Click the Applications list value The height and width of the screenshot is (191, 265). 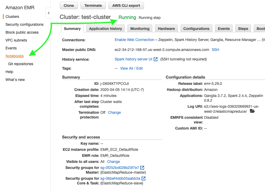pyautogui.click(x=234, y=98)
